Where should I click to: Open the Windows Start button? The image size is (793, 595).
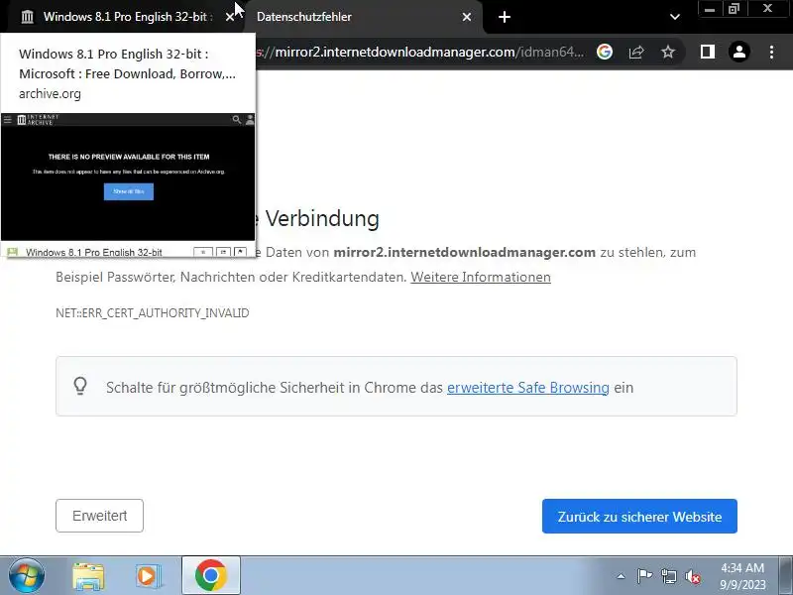coord(27,576)
